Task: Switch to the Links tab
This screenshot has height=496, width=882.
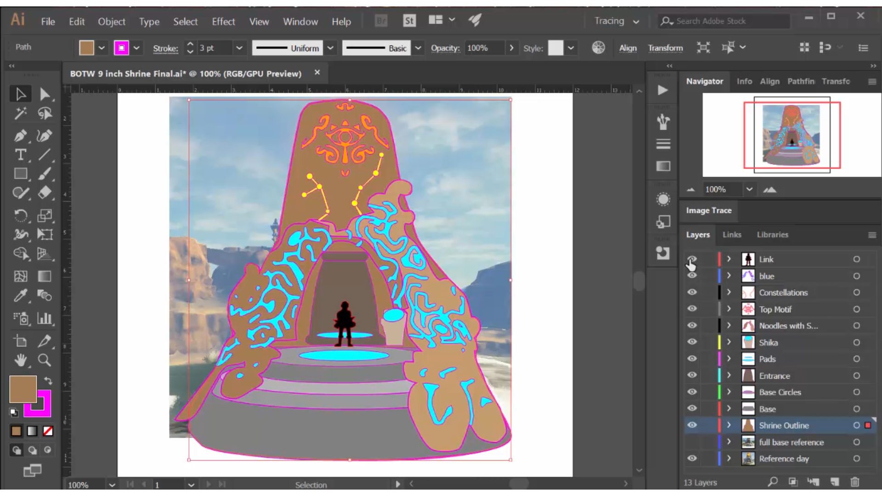Action: coord(731,235)
